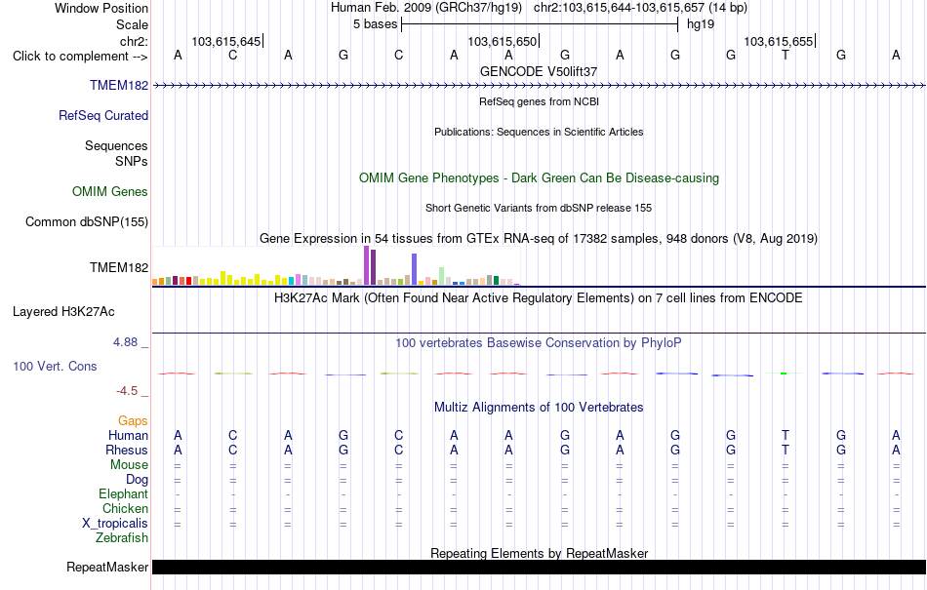Screen dimensions: 927x590
Task: Click 'Repeating Elements by RepeatMasker' title
Action: (539, 553)
